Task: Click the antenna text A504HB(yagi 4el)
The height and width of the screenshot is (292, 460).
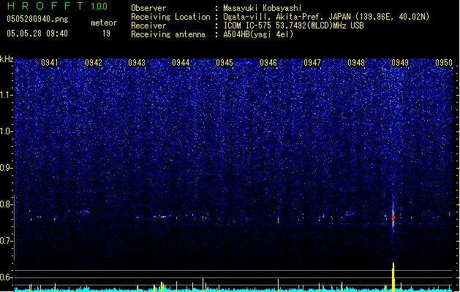Action: (258, 34)
